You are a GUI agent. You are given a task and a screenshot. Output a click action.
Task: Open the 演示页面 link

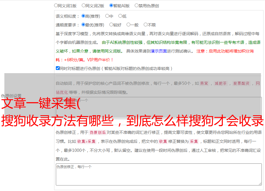[x=159, y=51]
